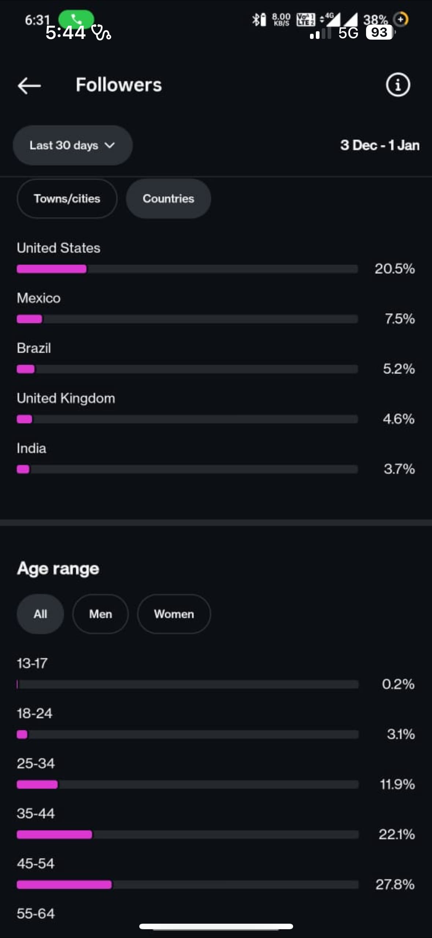
Task: Tap the battery 93 indicator
Action: 379,33
